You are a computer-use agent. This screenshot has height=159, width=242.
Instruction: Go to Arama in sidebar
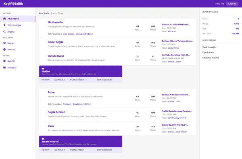[x=17, y=31]
